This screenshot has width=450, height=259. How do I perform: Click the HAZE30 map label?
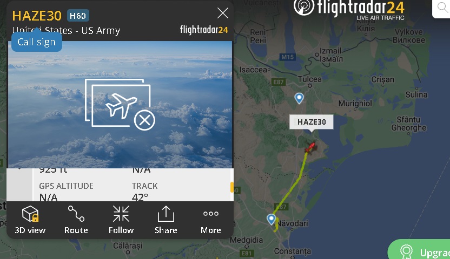(312, 122)
